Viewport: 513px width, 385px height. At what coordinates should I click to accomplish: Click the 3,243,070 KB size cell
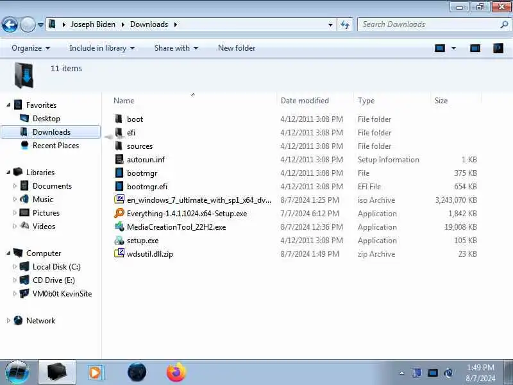click(x=456, y=200)
